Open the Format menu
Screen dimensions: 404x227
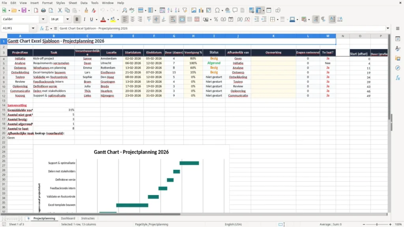47,3
